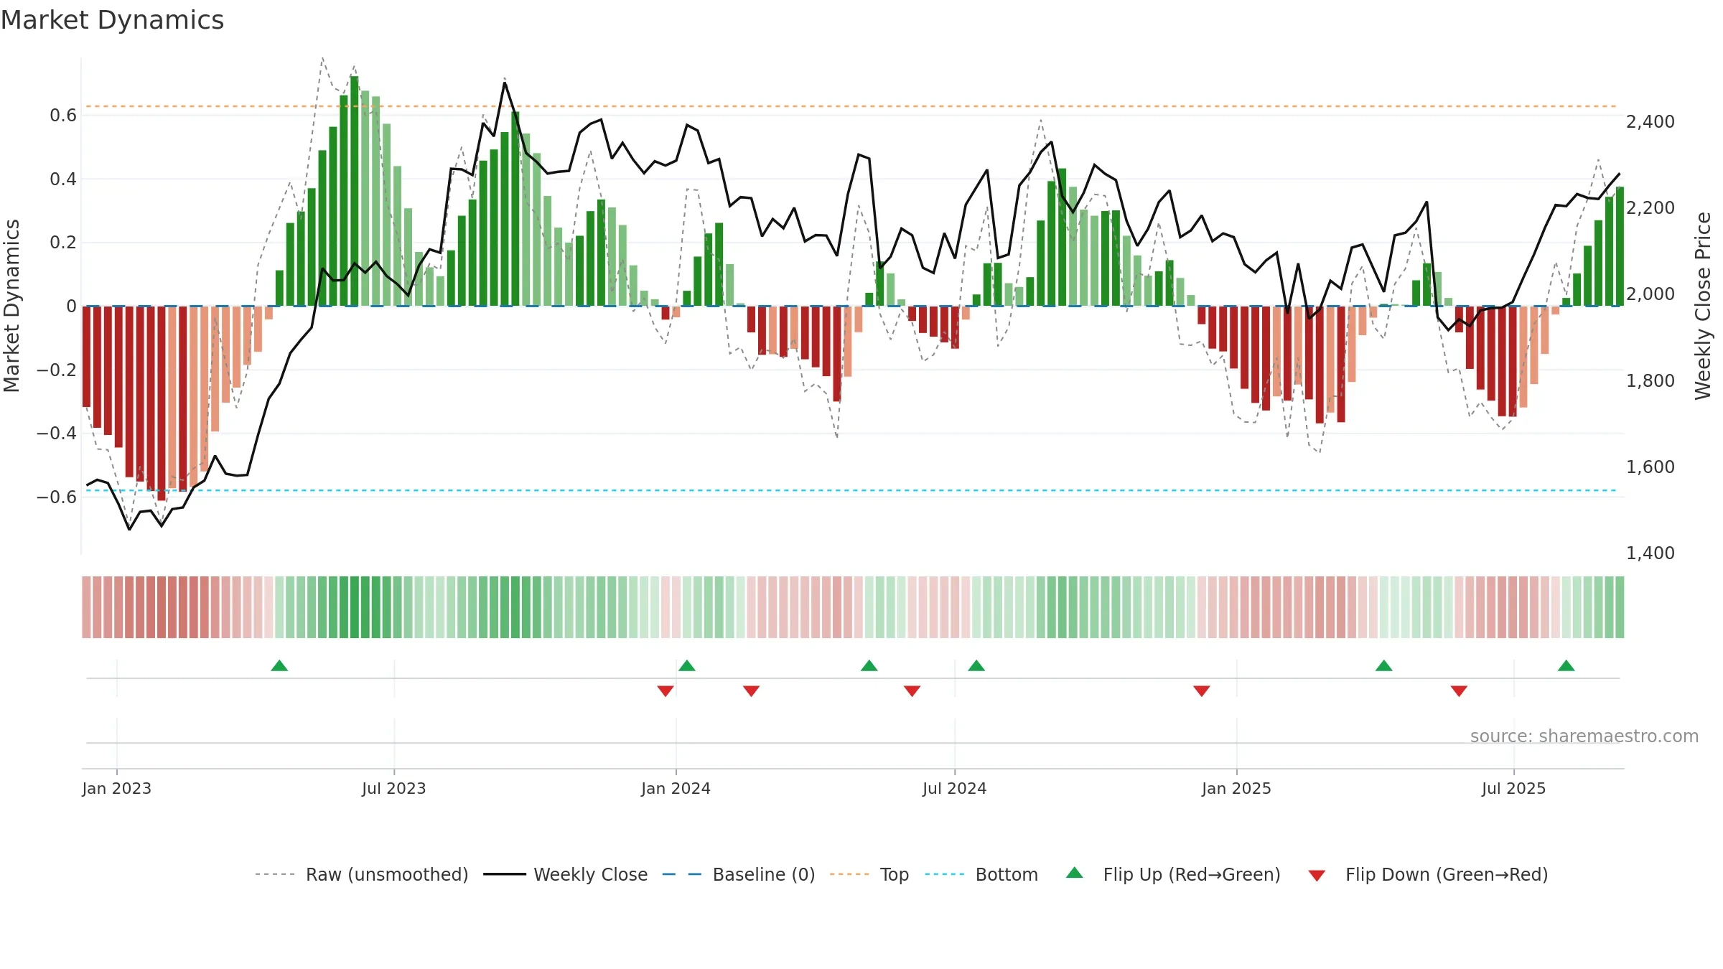This screenshot has height=969, width=1723.
Task: Click the green flip-up triangle at April 2023
Action: point(279,666)
